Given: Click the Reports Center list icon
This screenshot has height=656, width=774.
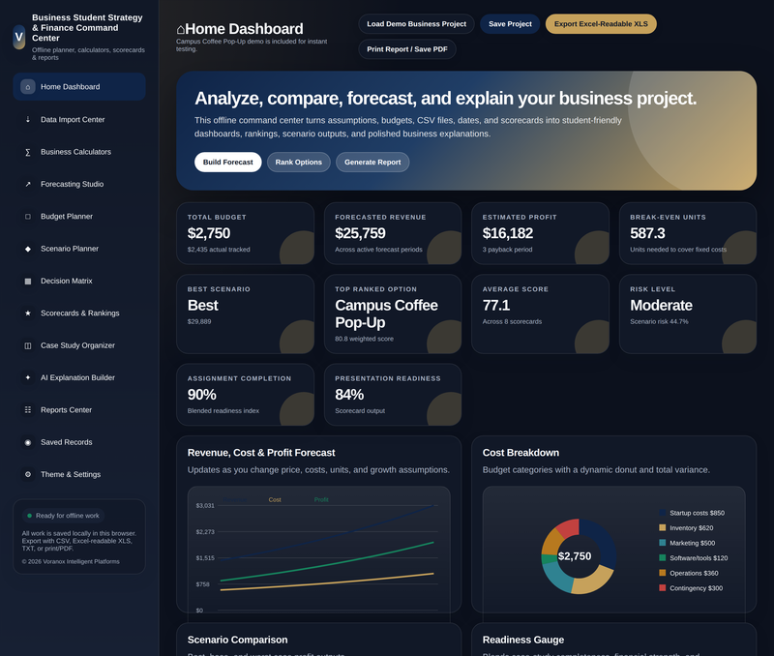Looking at the screenshot, I should pos(28,409).
